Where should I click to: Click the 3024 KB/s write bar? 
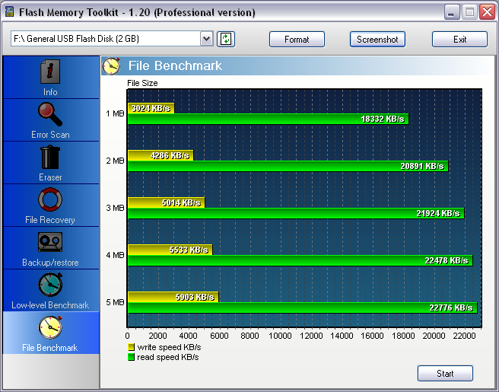(151, 108)
